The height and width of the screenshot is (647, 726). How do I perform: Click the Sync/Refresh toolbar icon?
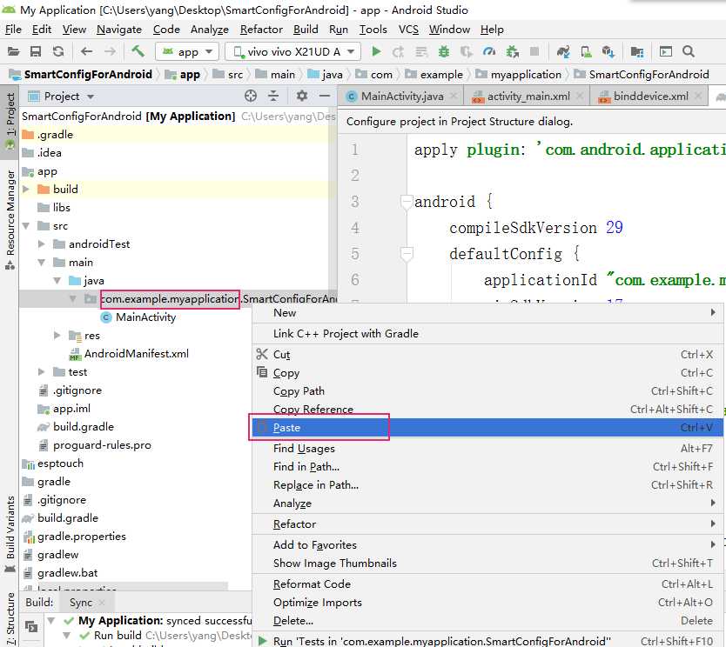(57, 51)
